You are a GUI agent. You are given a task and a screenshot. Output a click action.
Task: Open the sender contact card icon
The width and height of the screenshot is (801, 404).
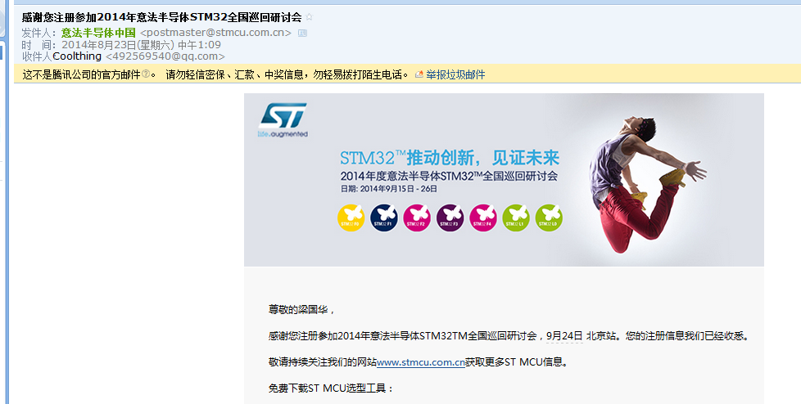tap(302, 34)
